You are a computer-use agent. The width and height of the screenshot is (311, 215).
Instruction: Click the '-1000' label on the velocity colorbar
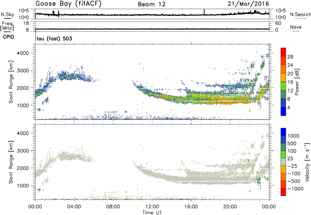[x=295, y=189]
